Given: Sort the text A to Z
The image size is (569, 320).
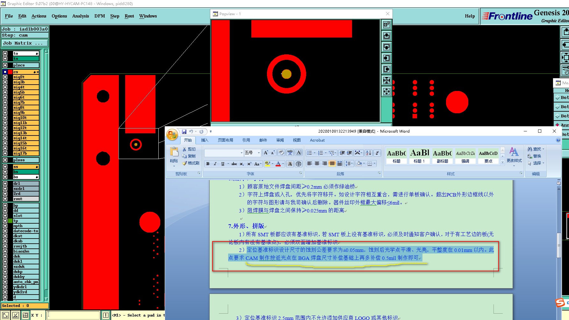Looking at the screenshot, I should point(369,153).
